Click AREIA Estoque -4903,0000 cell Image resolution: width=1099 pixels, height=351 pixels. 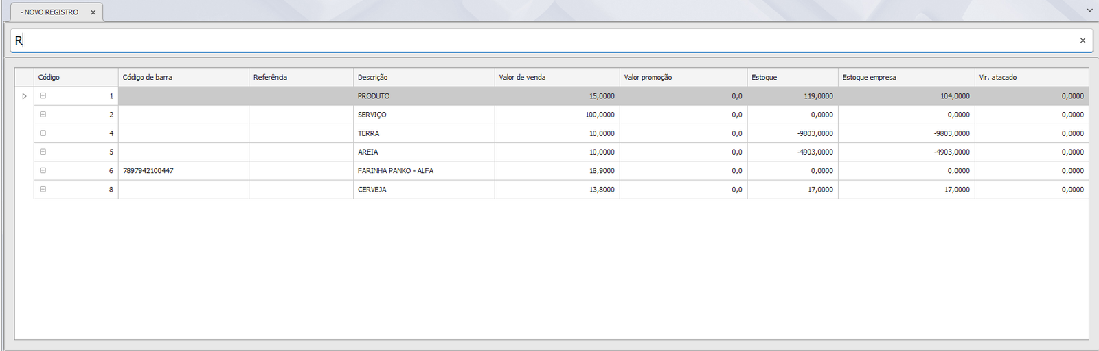tap(793, 152)
